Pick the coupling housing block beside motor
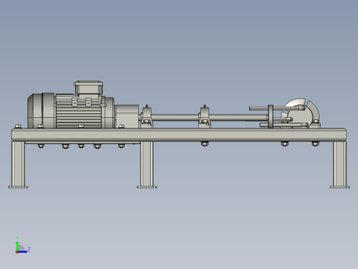Image resolution: width=358 pixels, height=269 pixels. [127, 117]
